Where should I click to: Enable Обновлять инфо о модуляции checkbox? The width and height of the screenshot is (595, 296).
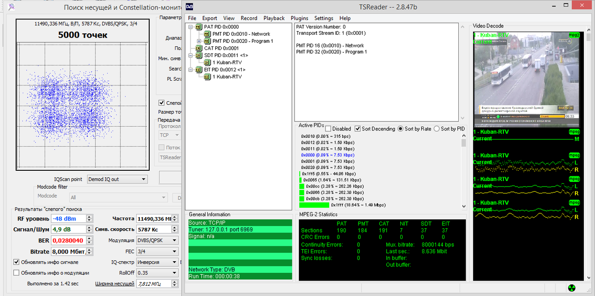pos(17,273)
